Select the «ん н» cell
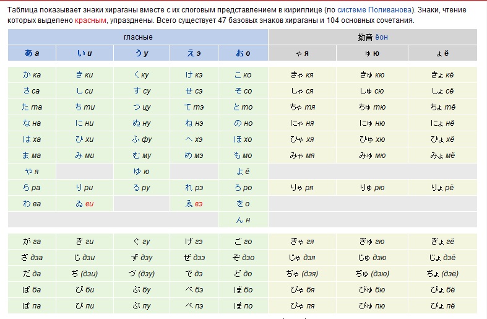The image size is (487, 319). (x=243, y=220)
